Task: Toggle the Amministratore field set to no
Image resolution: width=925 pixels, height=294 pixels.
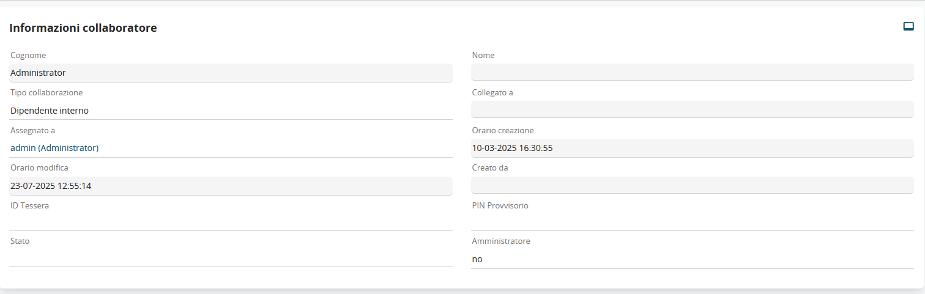Action: pyautogui.click(x=692, y=259)
